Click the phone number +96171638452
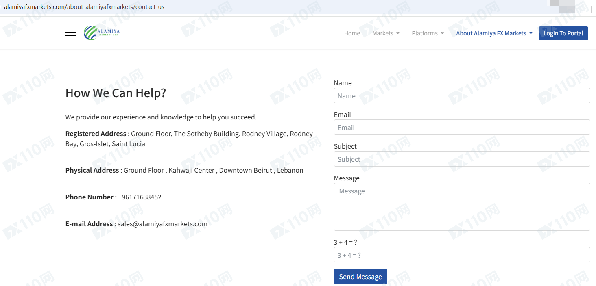 click(x=140, y=197)
